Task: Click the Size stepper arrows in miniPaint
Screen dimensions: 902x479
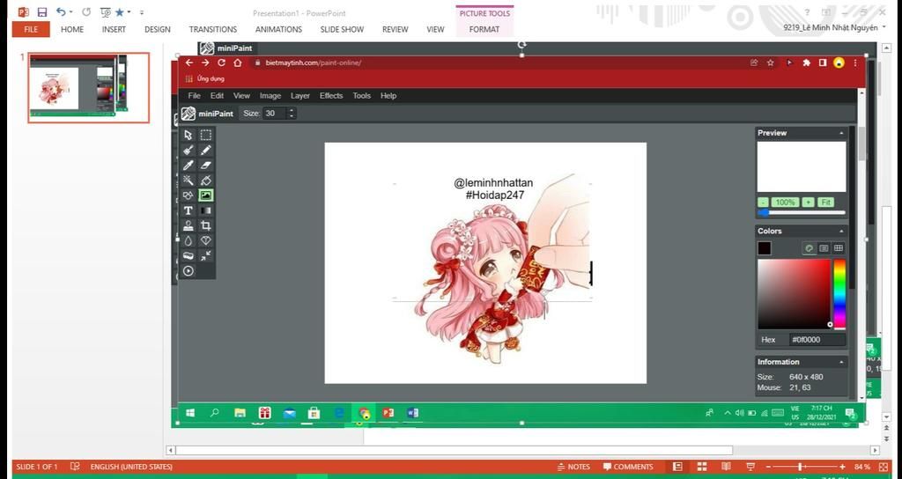Action: click(291, 114)
